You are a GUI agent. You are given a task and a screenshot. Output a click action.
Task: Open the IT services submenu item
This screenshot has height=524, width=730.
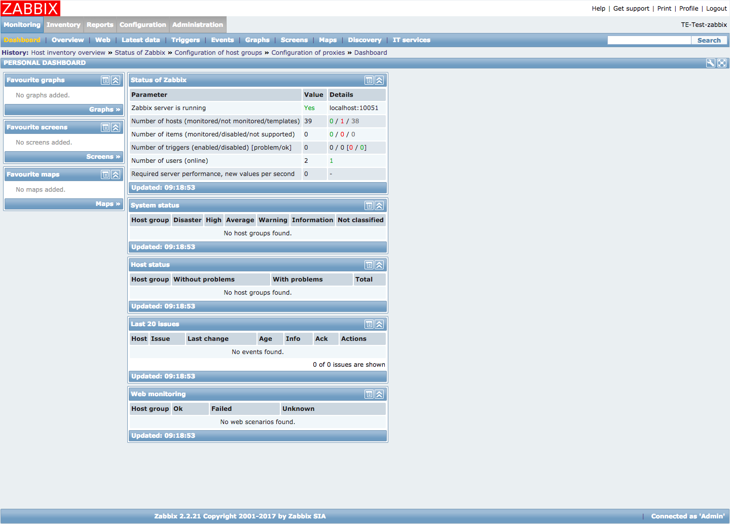pyautogui.click(x=412, y=40)
